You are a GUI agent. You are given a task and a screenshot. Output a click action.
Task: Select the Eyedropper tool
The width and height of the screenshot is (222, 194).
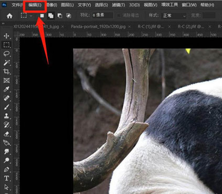pos(6,89)
